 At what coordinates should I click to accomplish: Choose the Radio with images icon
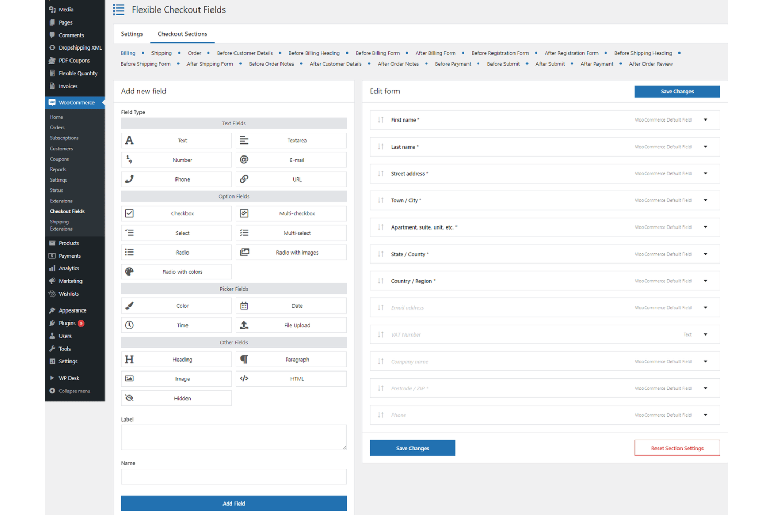click(x=244, y=252)
